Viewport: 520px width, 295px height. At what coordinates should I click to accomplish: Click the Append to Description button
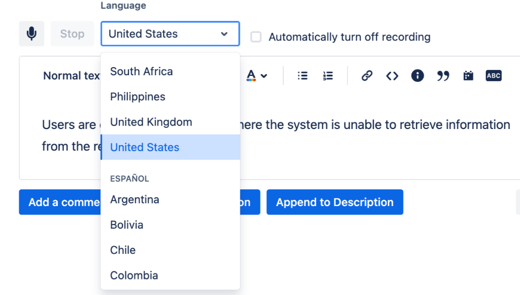pos(335,202)
